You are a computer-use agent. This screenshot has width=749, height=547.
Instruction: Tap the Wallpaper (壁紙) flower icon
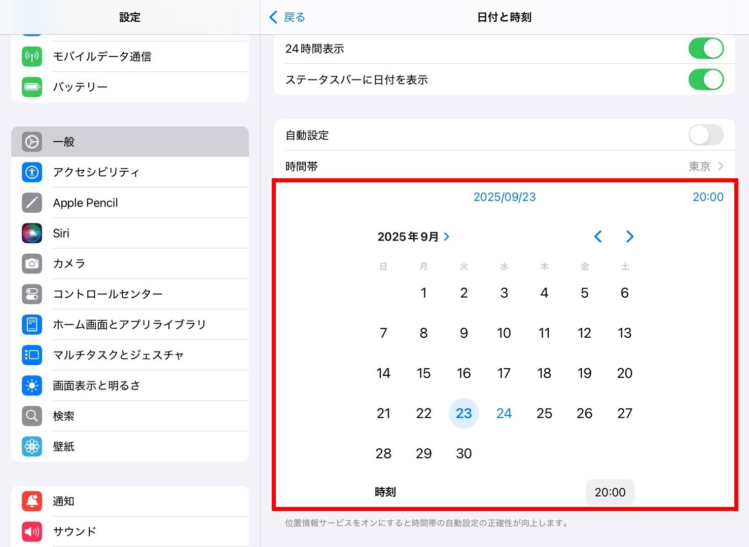(32, 446)
